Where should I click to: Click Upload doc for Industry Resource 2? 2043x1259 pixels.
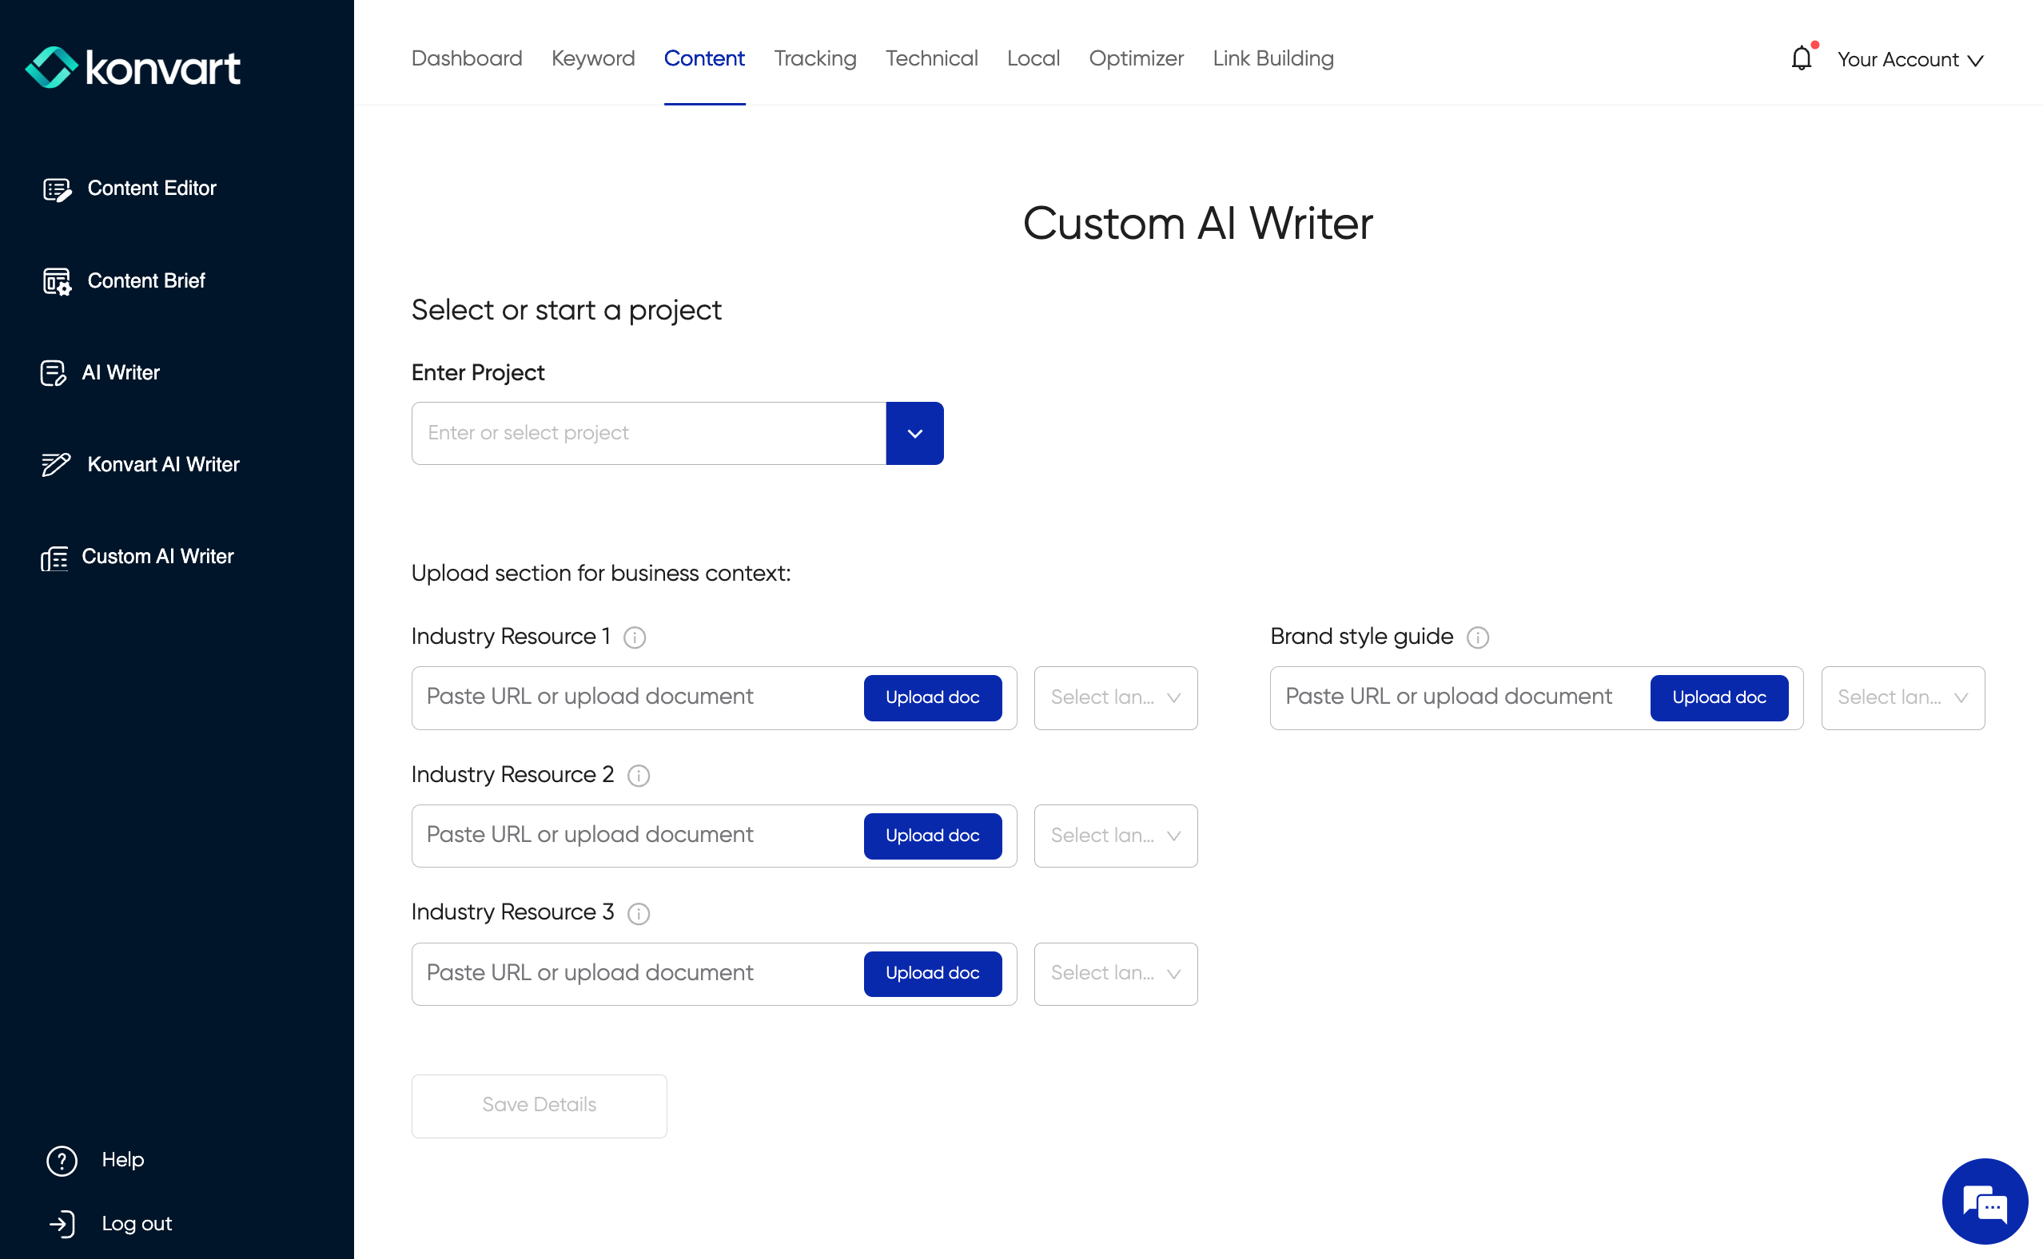click(932, 835)
